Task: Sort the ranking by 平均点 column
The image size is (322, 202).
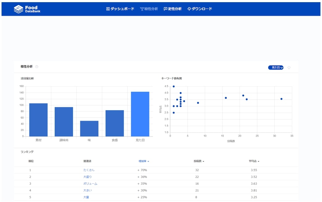Action: (254, 161)
